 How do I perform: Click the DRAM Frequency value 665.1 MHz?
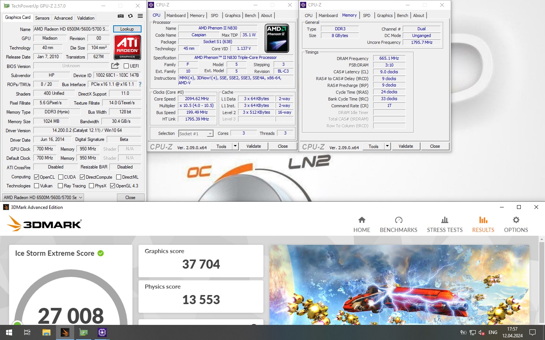coord(389,58)
